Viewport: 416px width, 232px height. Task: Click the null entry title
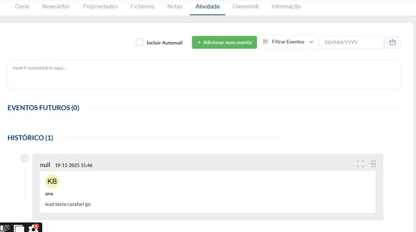pos(45,165)
